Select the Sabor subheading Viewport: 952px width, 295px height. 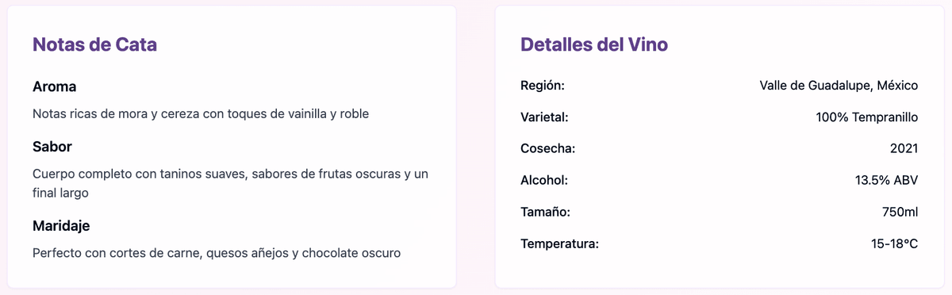pyautogui.click(x=52, y=147)
